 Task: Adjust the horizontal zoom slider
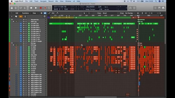161,13
